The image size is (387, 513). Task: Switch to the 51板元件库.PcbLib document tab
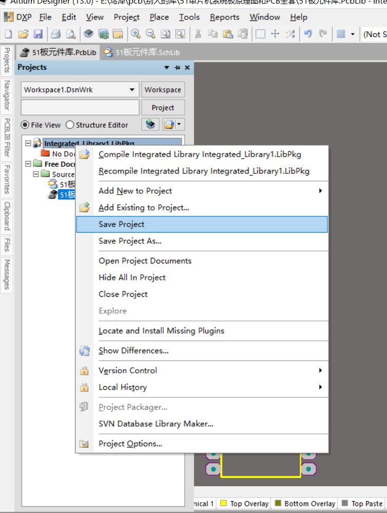click(58, 52)
